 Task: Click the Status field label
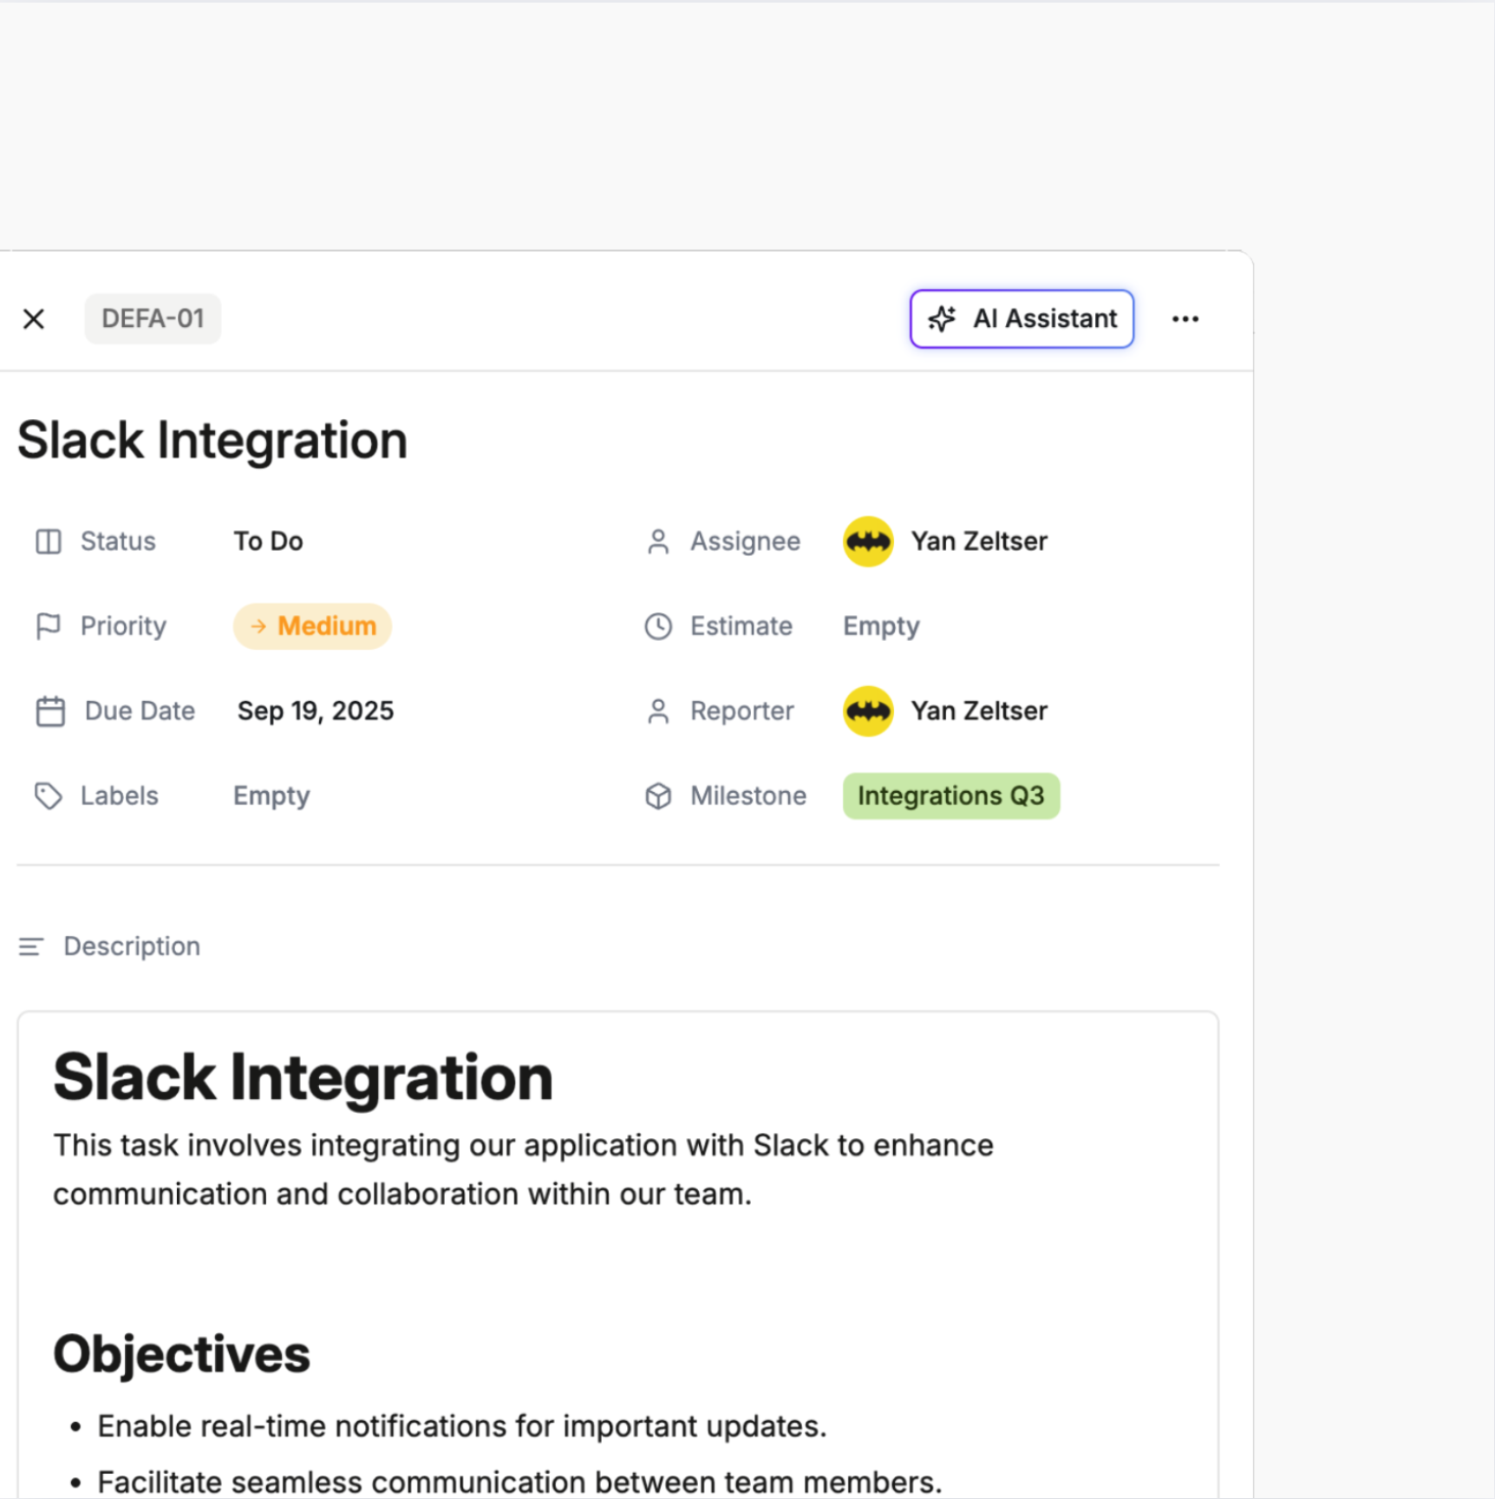pyautogui.click(x=118, y=541)
